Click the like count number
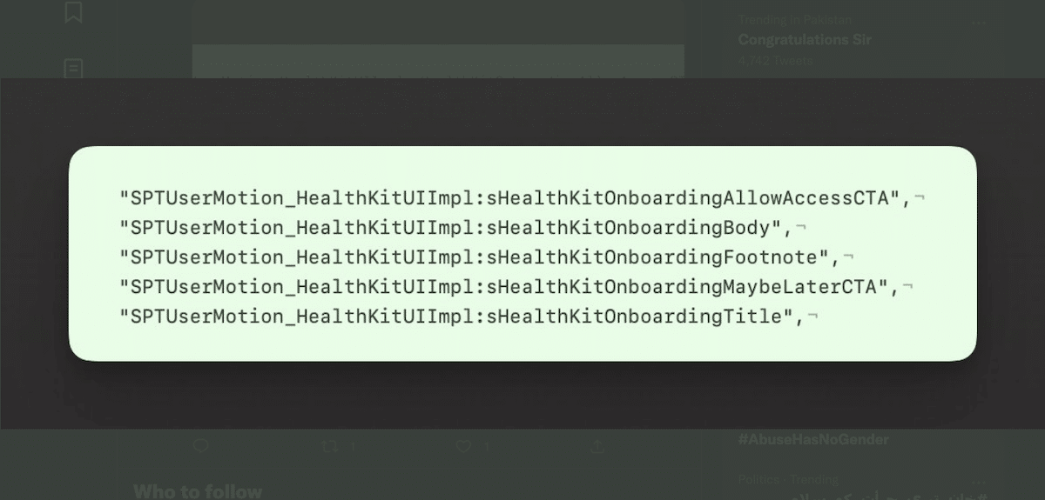Screen dimensions: 1045x500 (x=486, y=447)
